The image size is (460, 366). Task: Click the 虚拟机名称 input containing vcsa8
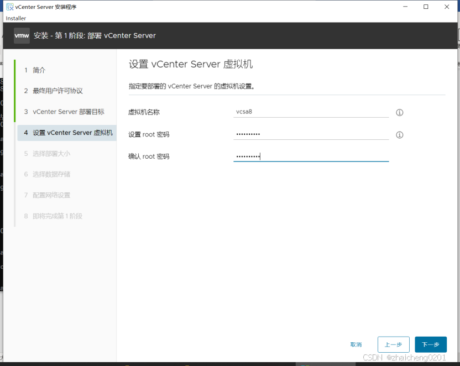311,112
